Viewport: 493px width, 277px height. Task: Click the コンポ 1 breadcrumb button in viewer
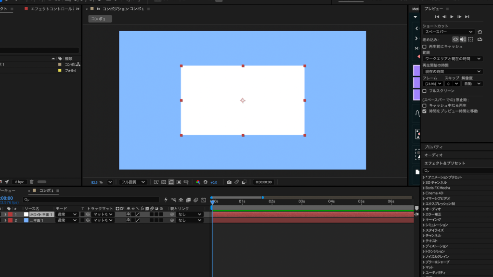100,19
